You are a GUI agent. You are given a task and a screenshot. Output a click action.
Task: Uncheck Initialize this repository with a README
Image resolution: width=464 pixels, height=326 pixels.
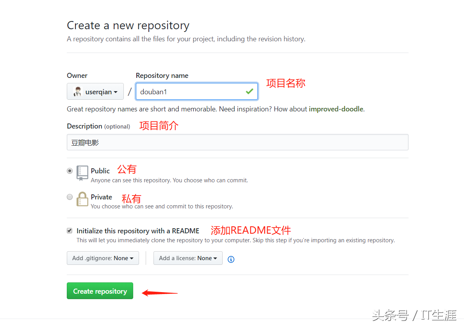(x=69, y=231)
